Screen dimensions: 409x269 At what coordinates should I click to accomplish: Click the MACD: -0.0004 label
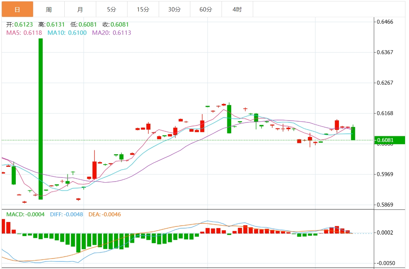click(x=25, y=214)
